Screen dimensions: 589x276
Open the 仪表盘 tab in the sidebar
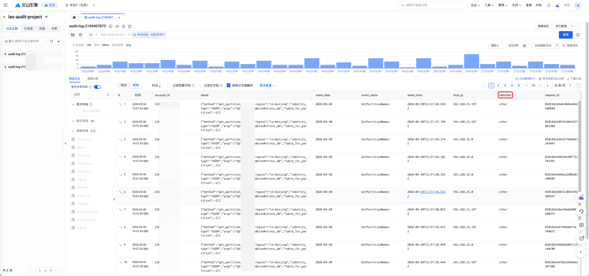28,29
